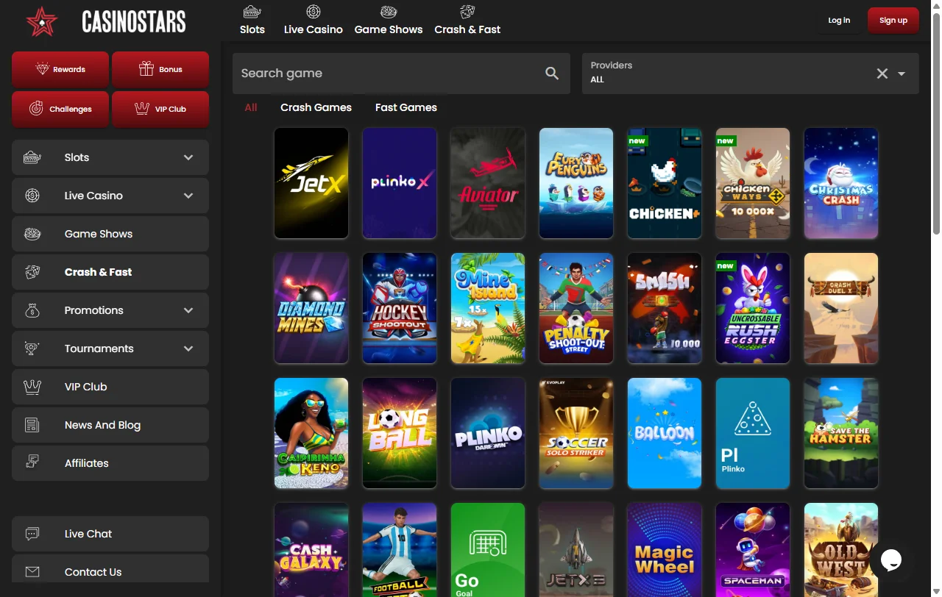
Task: Open the Christmas Crash game
Action: tap(841, 183)
